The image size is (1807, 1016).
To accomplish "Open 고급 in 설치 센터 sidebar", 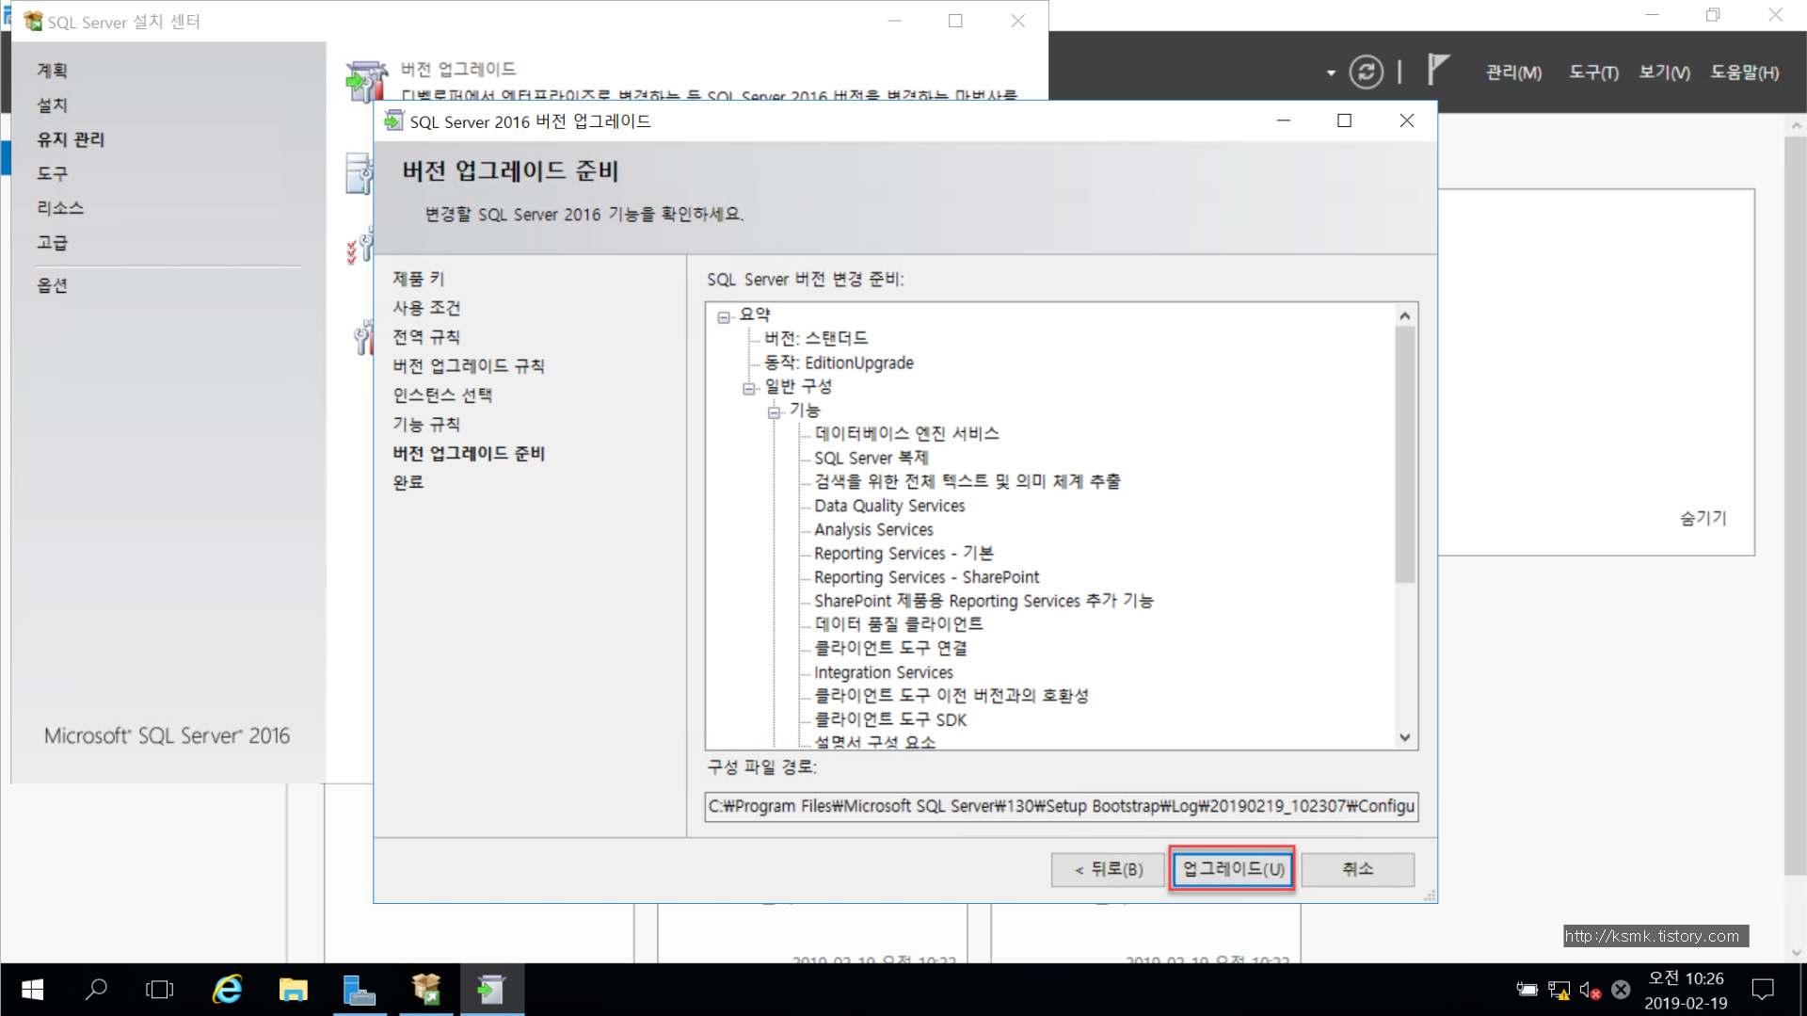I will click(x=52, y=243).
